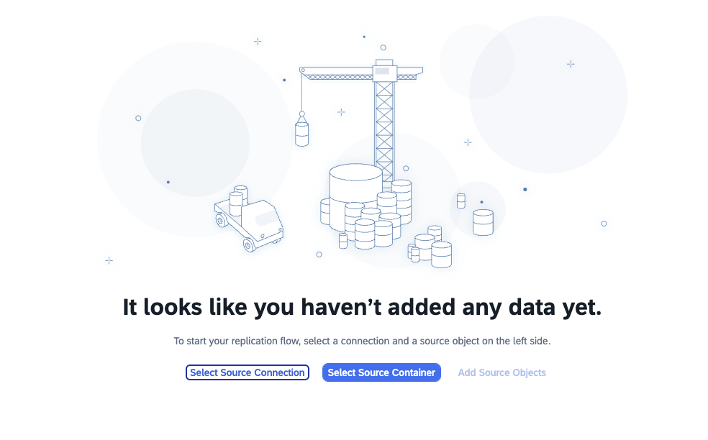Image resolution: width=708 pixels, height=440 pixels.
Task: Click the large central database cylinder
Action: [x=355, y=187]
